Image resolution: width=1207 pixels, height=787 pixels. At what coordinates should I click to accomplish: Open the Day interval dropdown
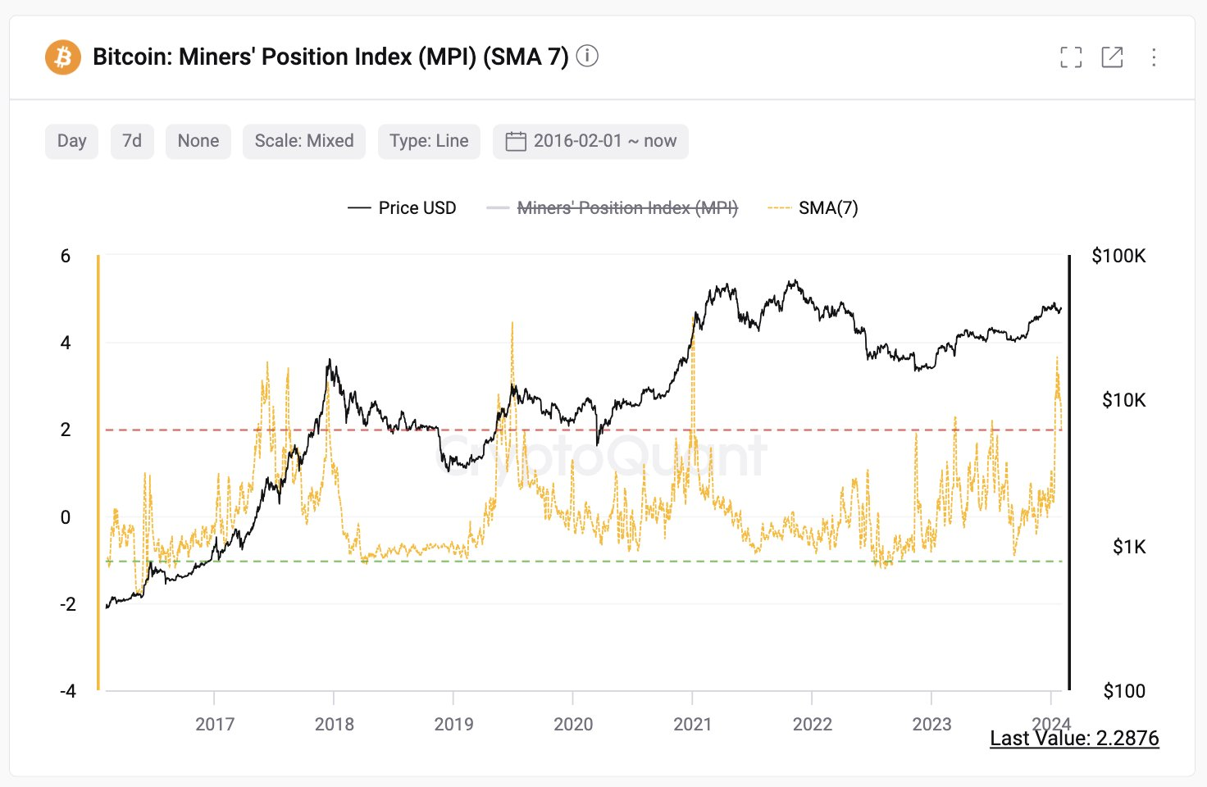tap(71, 141)
